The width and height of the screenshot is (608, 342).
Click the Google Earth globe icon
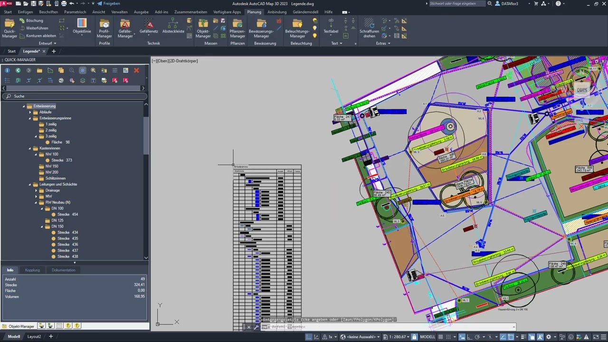(61, 81)
